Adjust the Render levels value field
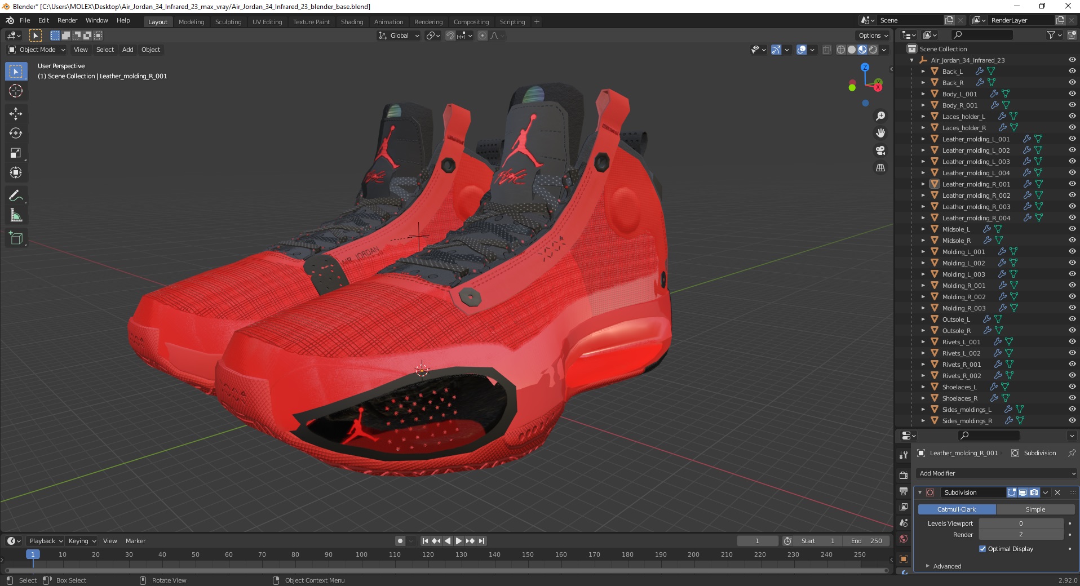Viewport: 1080px width, 586px height. (x=1021, y=535)
